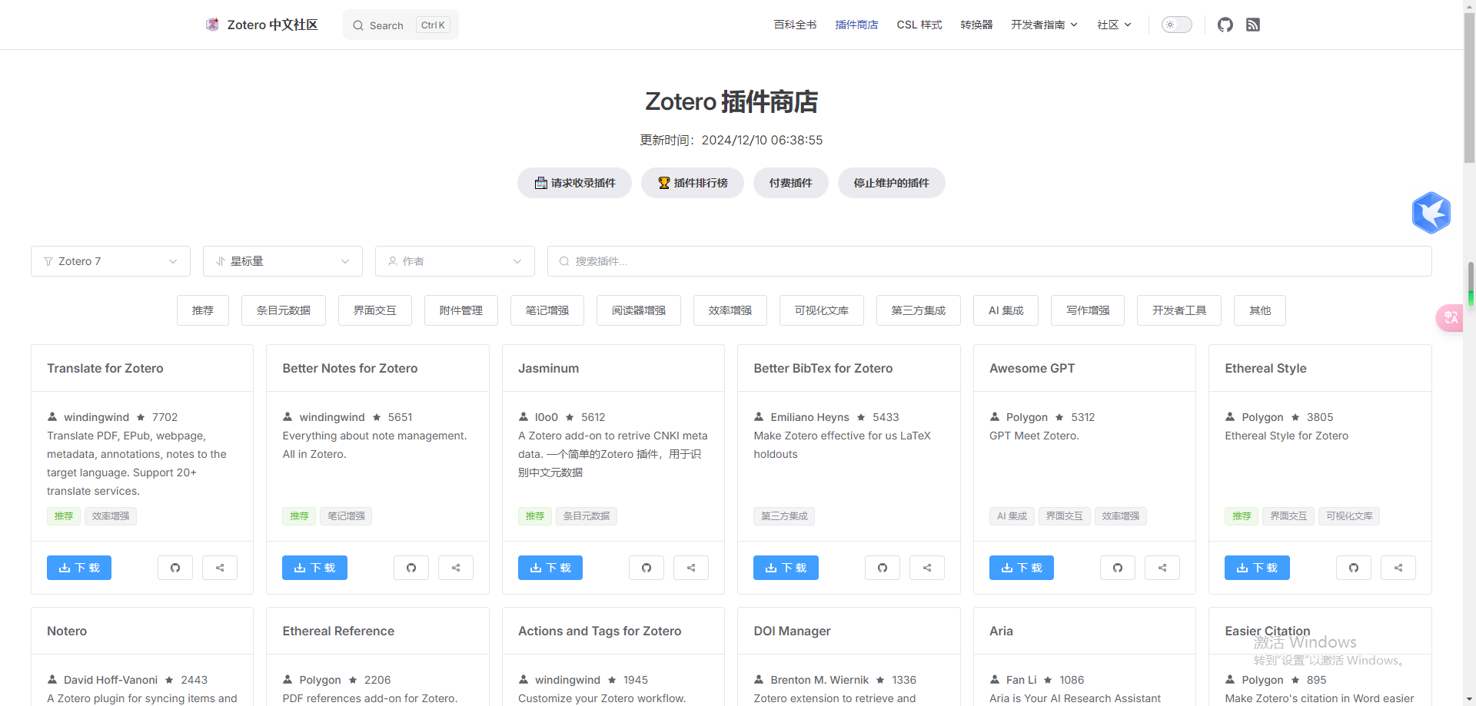Click the 可视化文库 tag on Ethereal Style card

(1349, 516)
